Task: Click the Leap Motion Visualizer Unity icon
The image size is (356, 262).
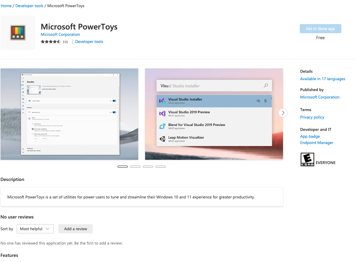Action: [162, 139]
